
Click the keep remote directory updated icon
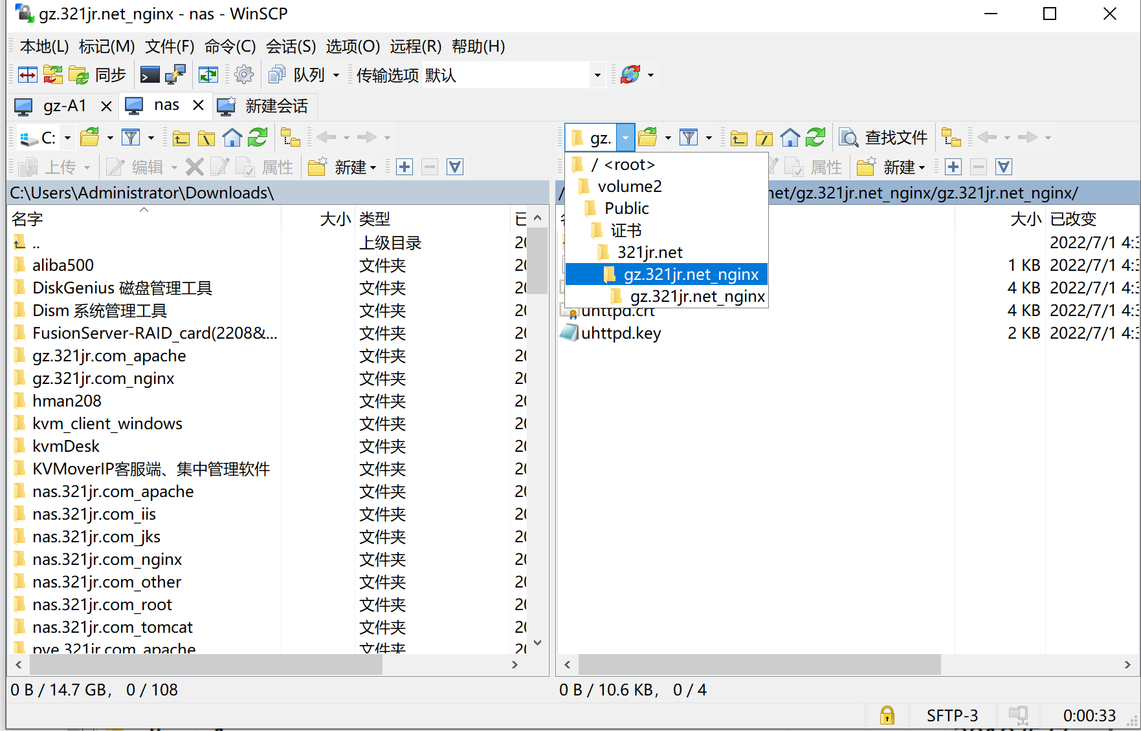pyautogui.click(x=208, y=75)
